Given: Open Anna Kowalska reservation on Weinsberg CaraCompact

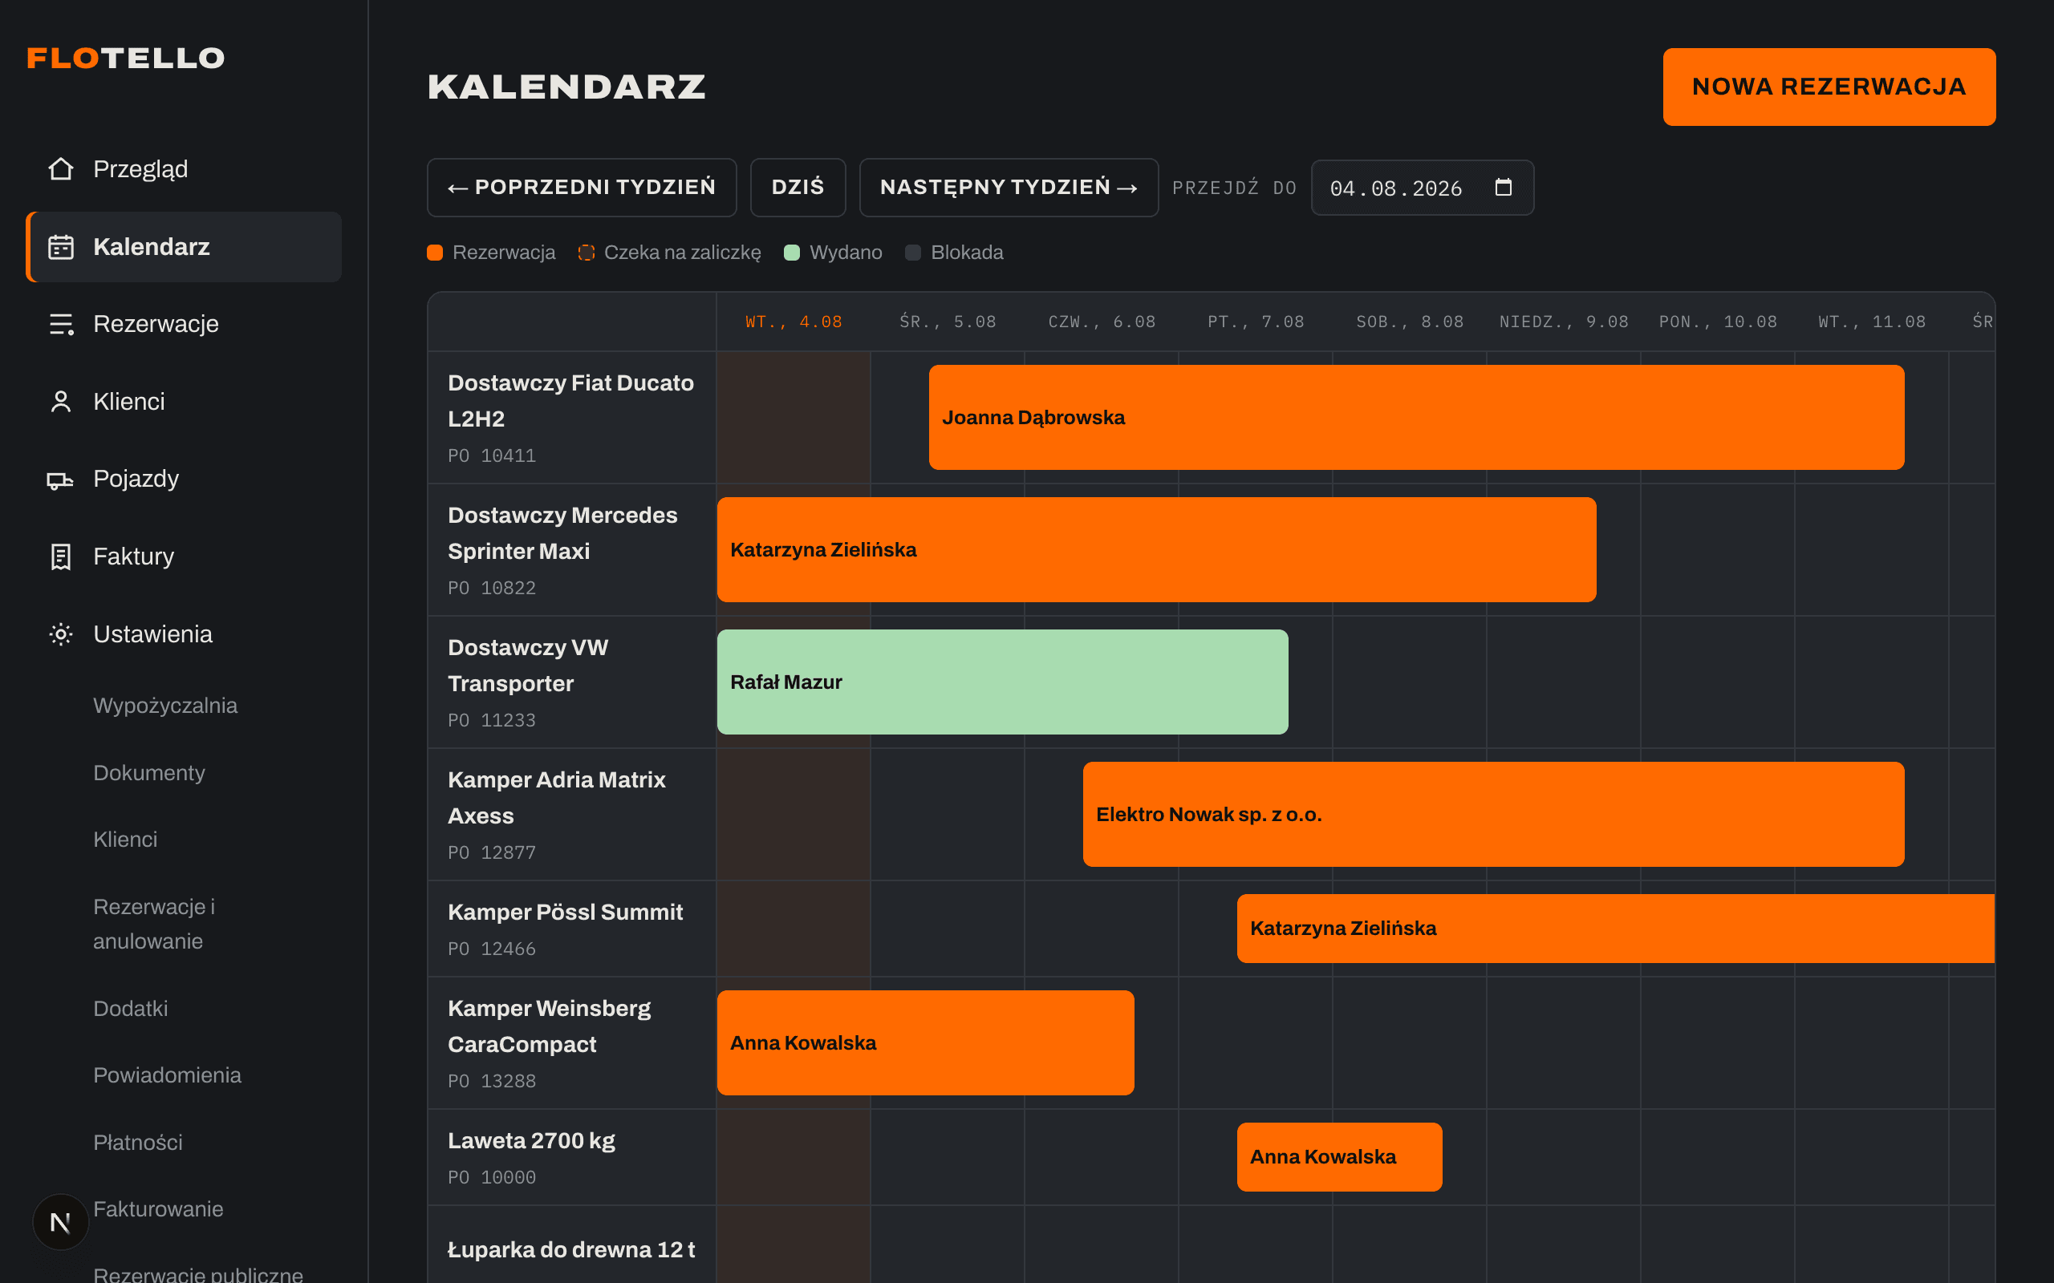Looking at the screenshot, I should (925, 1043).
